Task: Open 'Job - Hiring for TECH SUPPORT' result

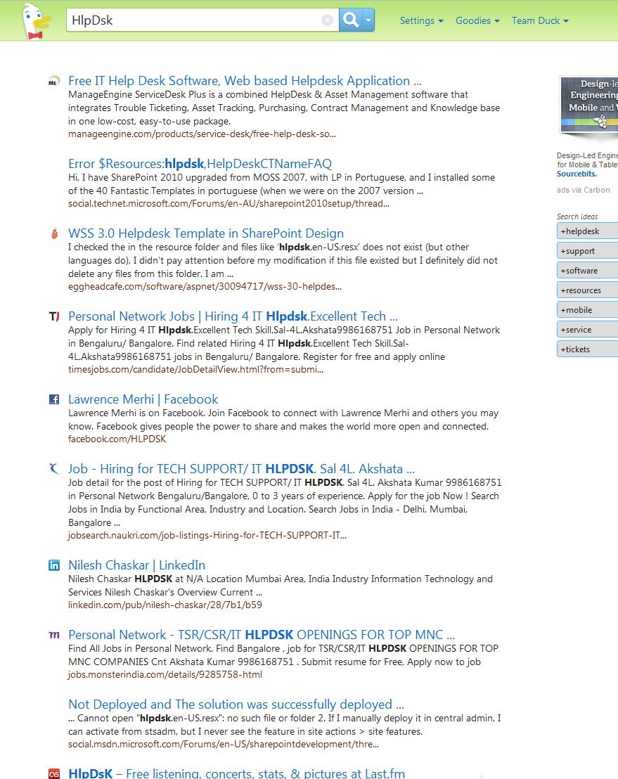Action: [x=241, y=468]
